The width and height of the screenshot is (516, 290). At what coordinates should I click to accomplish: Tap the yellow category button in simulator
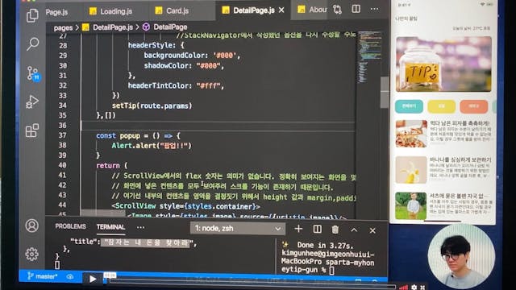441,106
